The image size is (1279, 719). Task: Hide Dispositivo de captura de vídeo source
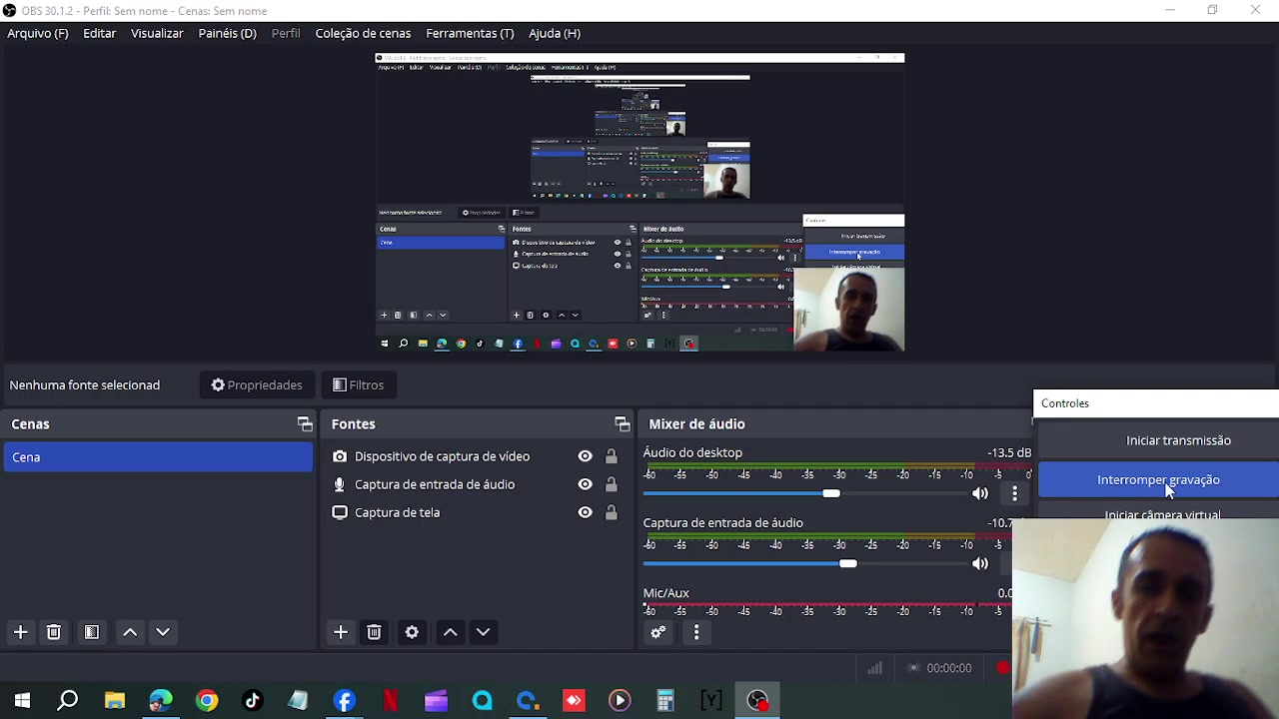click(585, 456)
